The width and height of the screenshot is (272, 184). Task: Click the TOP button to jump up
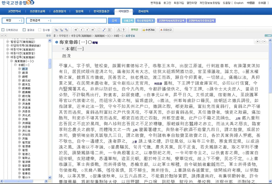(268, 36)
